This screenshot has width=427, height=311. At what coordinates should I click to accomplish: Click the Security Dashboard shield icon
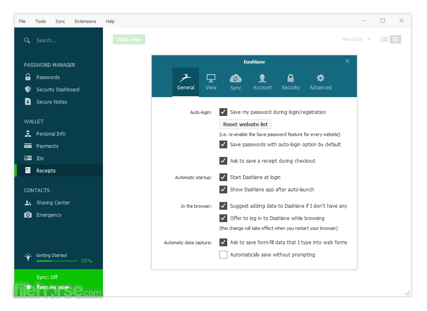[x=28, y=89]
